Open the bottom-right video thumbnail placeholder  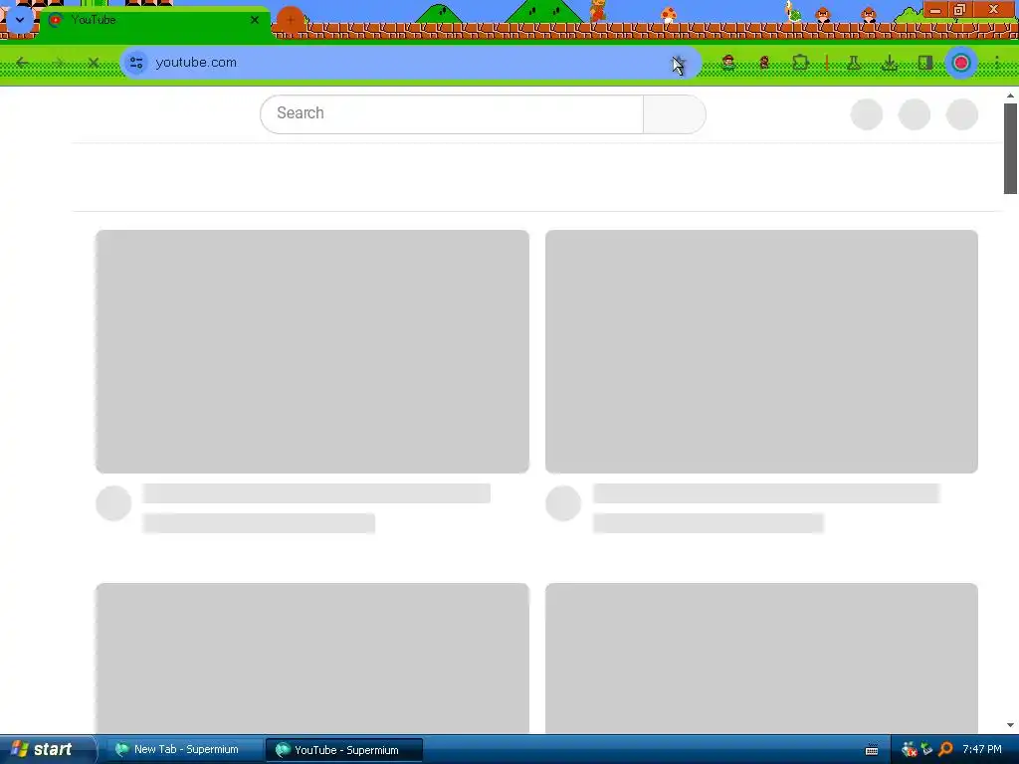tap(761, 659)
